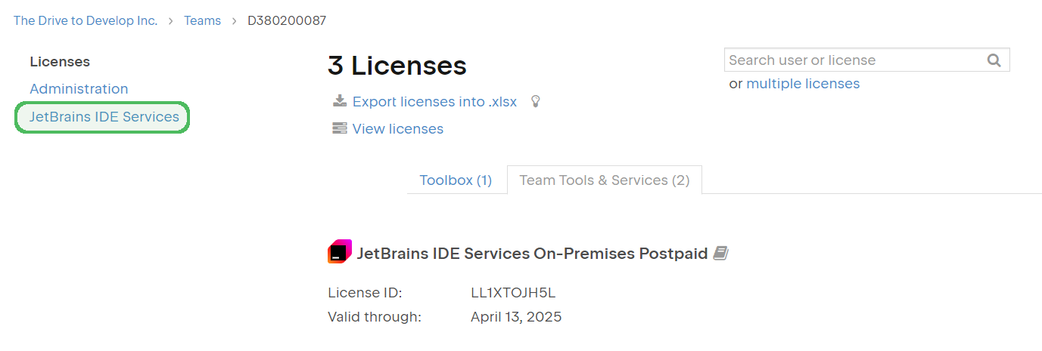The height and width of the screenshot is (351, 1042).
Task: Click the D380200087 breadcrumb item
Action: coord(287,20)
